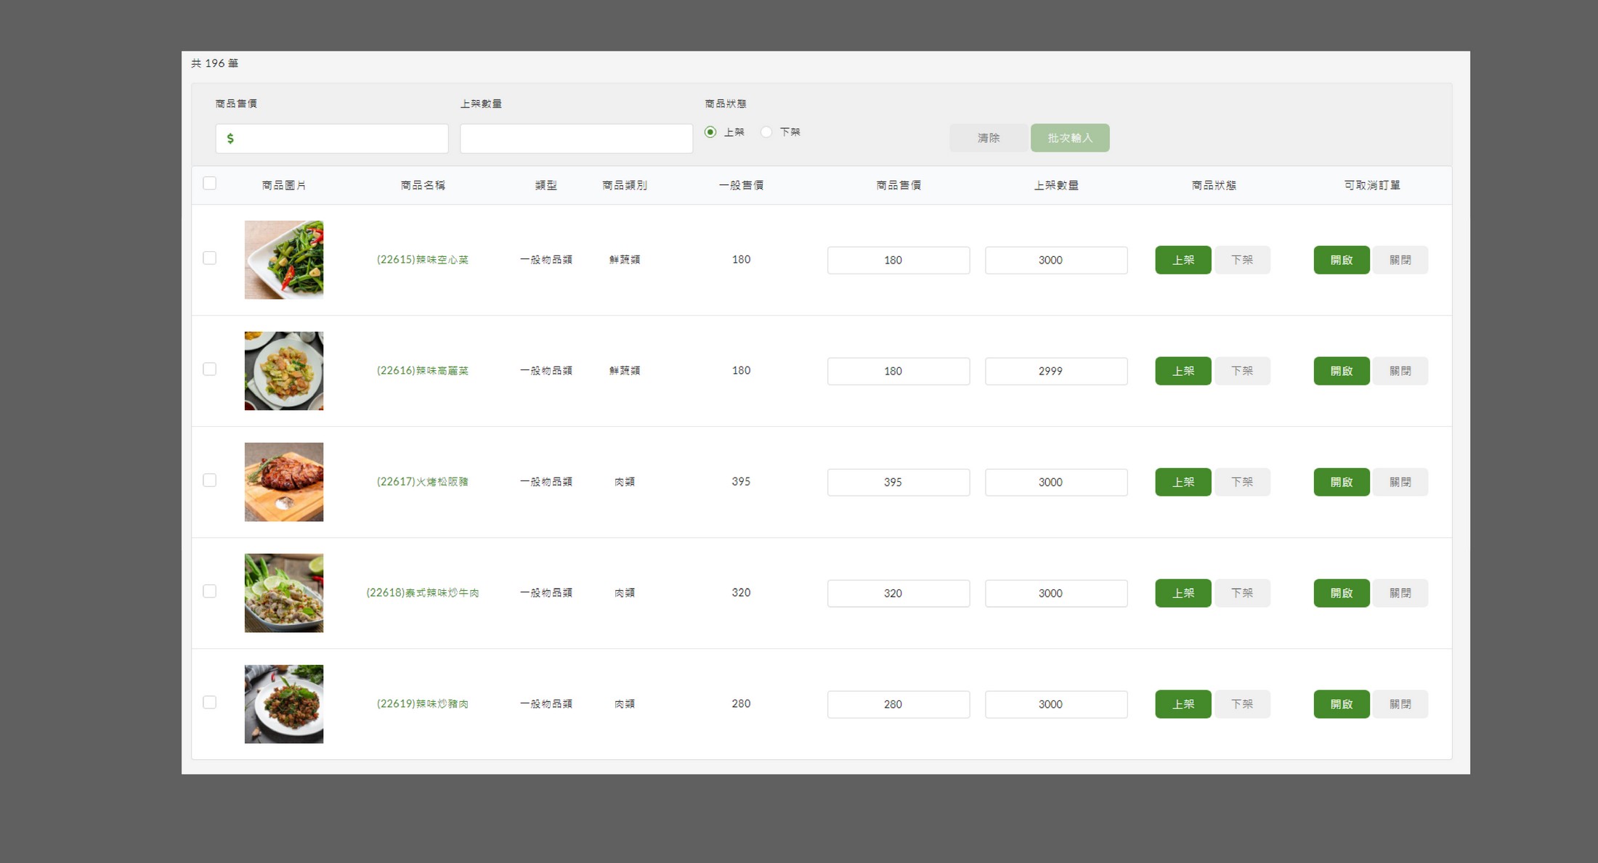This screenshot has width=1598, height=863.
Task: Click the quantity field for 辣味空心菜
Action: [1056, 260]
